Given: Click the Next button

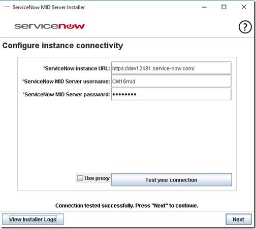Looking at the screenshot, I should (x=238, y=219).
